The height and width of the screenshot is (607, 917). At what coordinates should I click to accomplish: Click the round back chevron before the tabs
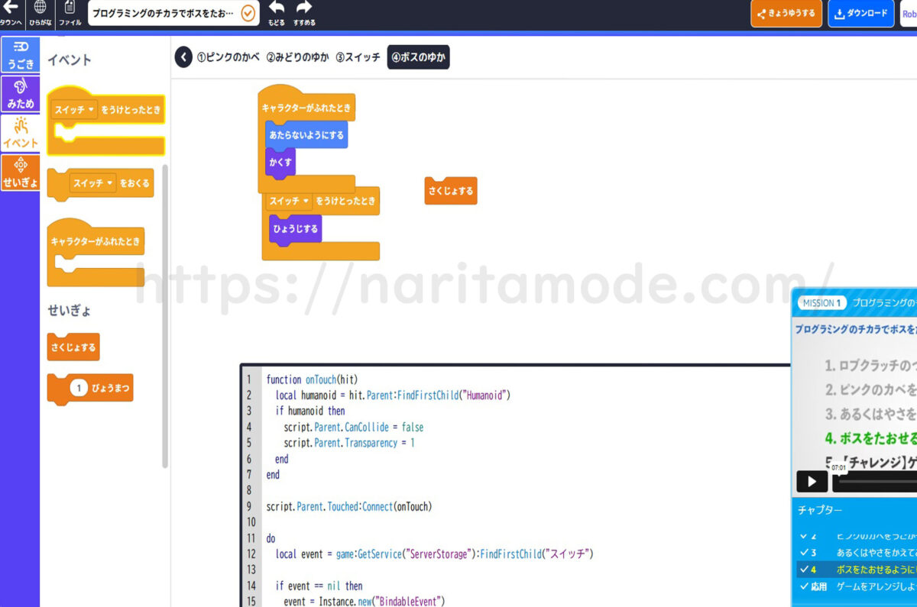coord(183,57)
